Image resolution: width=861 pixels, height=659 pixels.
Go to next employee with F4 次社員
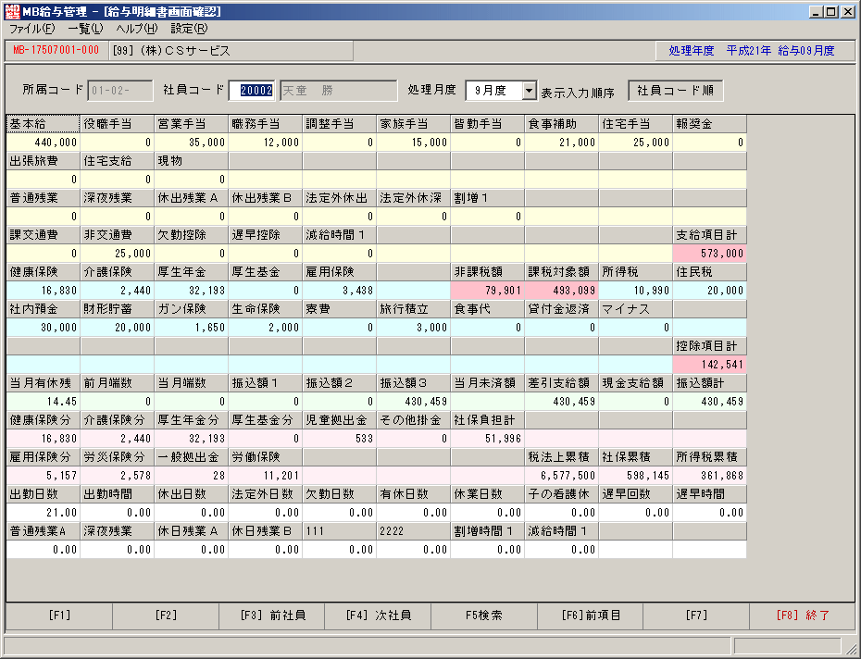pyautogui.click(x=379, y=615)
